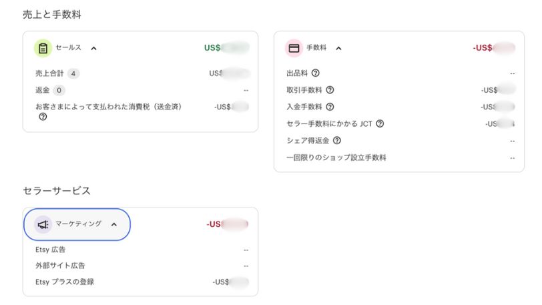Collapse the セールス section chevron
Screen dimensions: 542x305
click(x=93, y=48)
